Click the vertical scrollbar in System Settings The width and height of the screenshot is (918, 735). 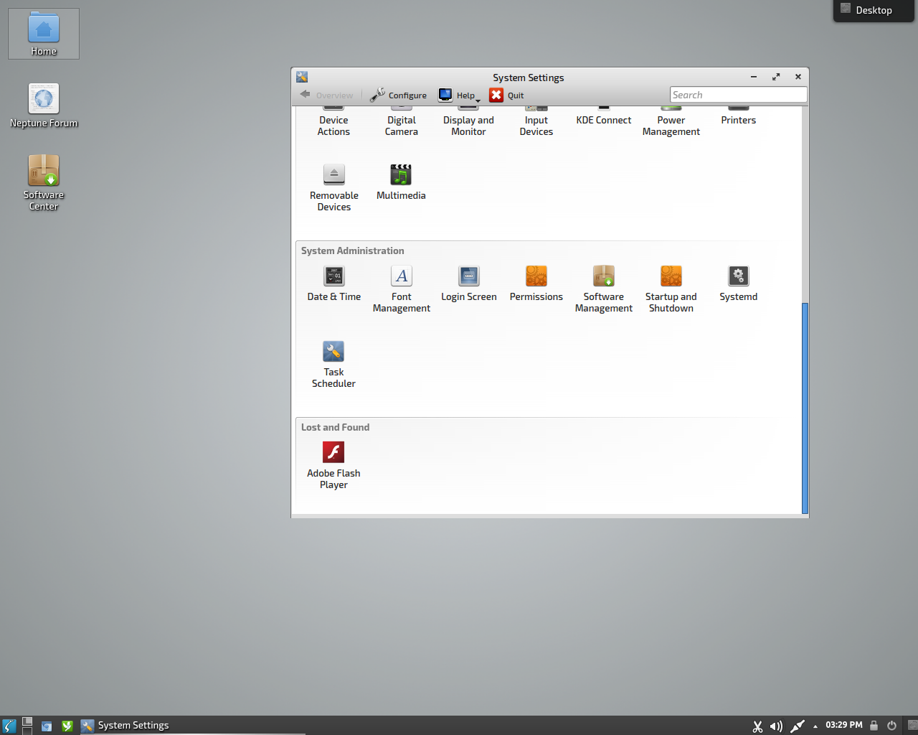point(805,408)
